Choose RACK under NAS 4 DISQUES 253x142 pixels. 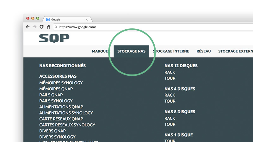pos(170,95)
